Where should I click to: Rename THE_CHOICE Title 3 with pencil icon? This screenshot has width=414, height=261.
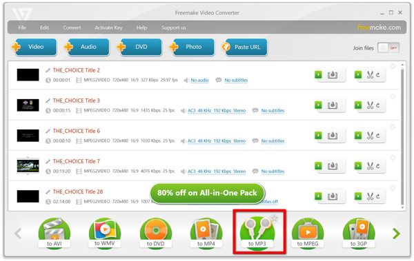tap(48, 101)
